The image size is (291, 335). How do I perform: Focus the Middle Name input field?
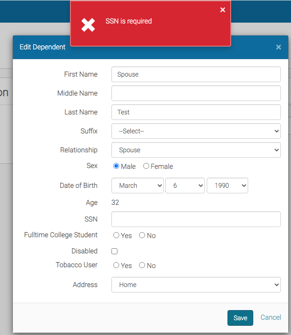tap(196, 93)
